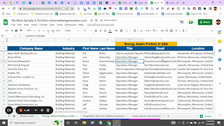The width and height of the screenshot is (224, 126).
Task: Open the text color picker
Action: (x=110, y=31)
